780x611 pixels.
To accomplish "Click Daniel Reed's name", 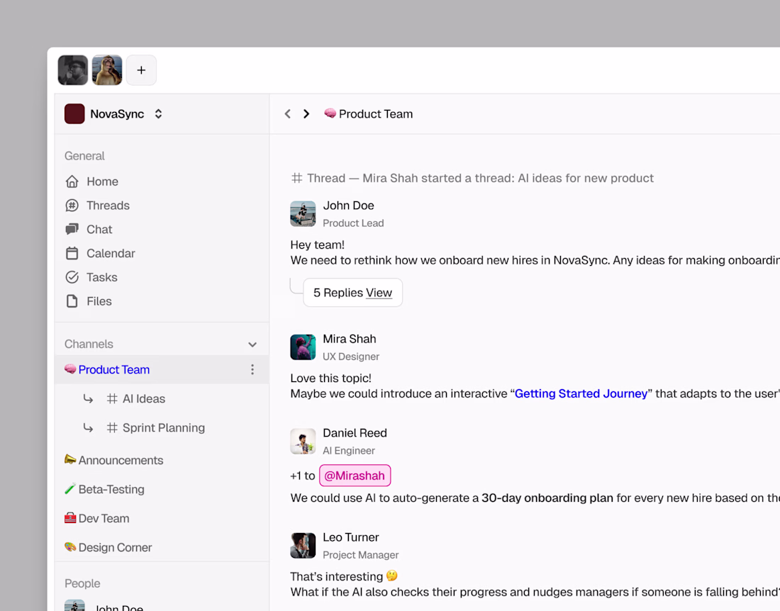I will [355, 433].
